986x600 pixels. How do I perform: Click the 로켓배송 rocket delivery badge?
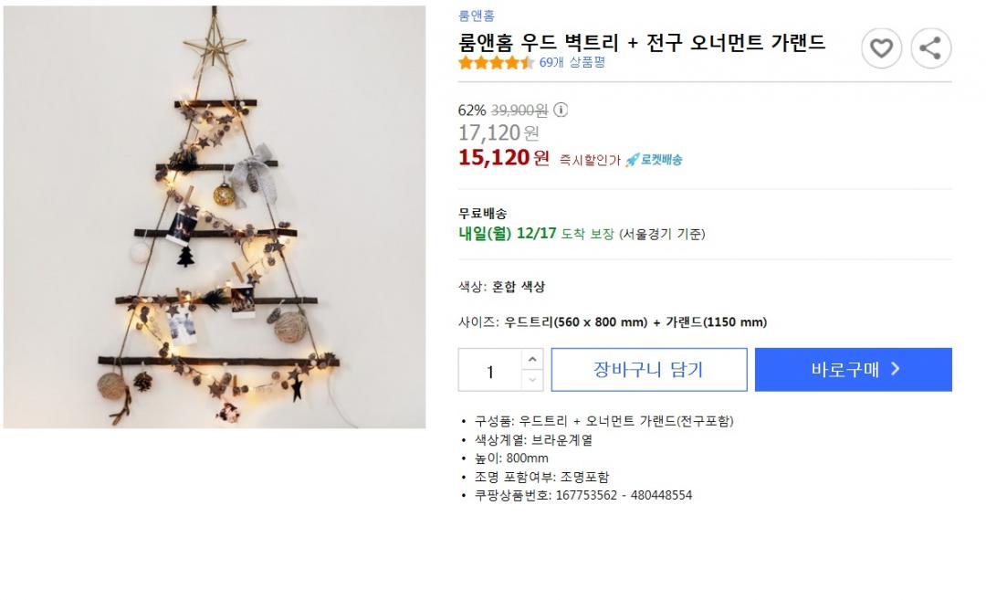[654, 160]
